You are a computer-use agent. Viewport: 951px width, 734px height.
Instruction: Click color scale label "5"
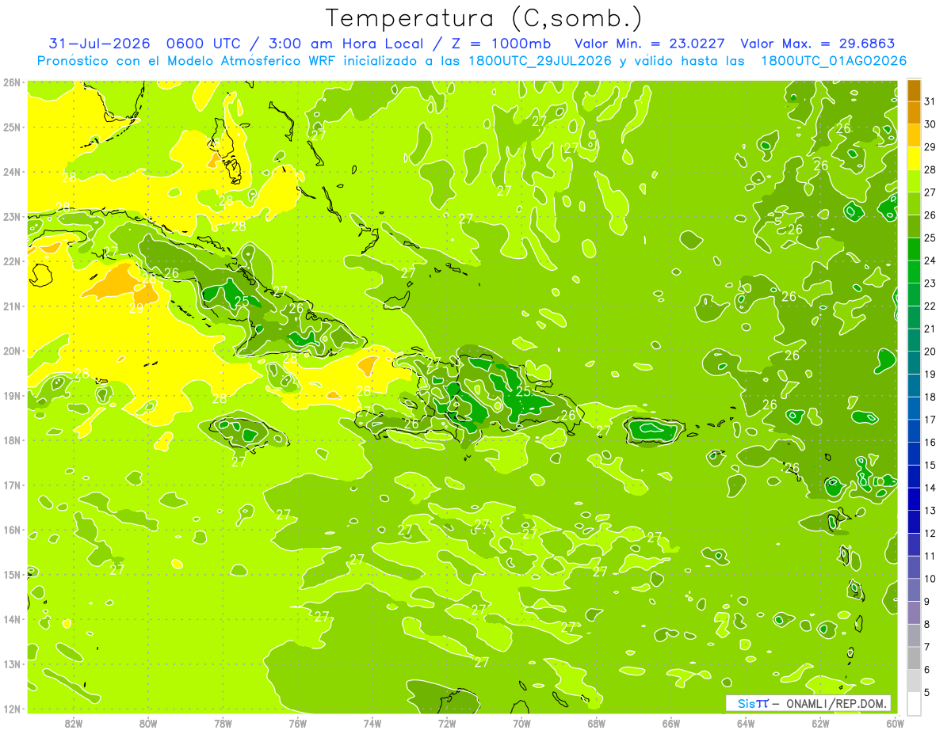coord(927,692)
